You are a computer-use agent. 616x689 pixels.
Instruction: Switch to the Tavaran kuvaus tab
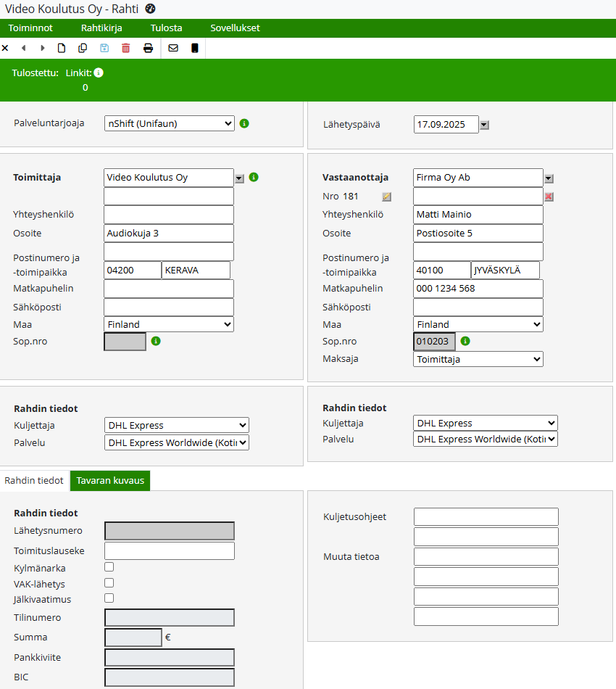pos(110,481)
